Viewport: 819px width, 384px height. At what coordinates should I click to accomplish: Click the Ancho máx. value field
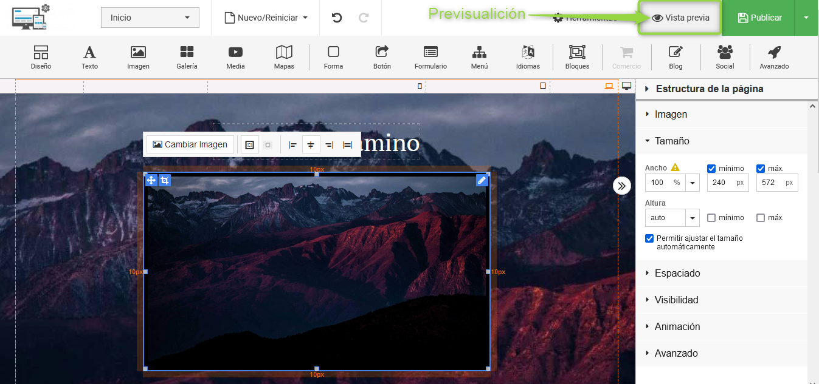pos(769,183)
